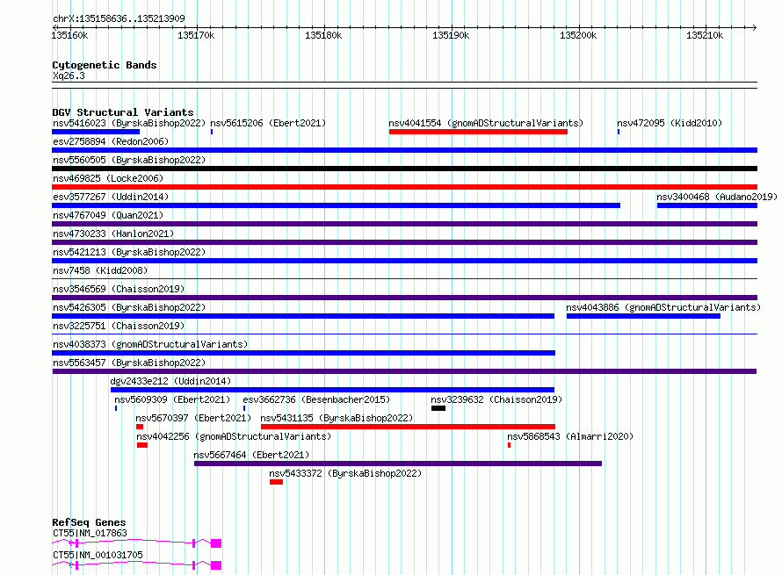Viewport: 782px width, 575px height.
Task: Select the nsv4038373 gnomADStructuralVariants label
Action: pos(150,344)
